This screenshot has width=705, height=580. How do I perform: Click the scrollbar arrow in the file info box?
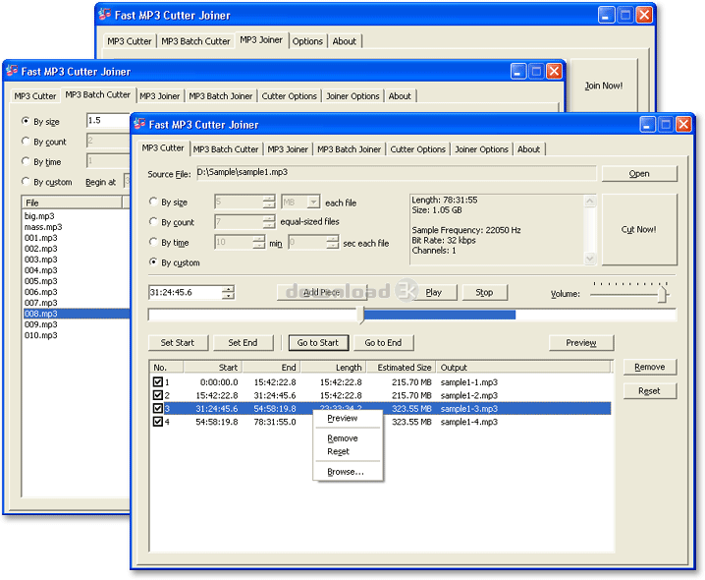click(590, 201)
